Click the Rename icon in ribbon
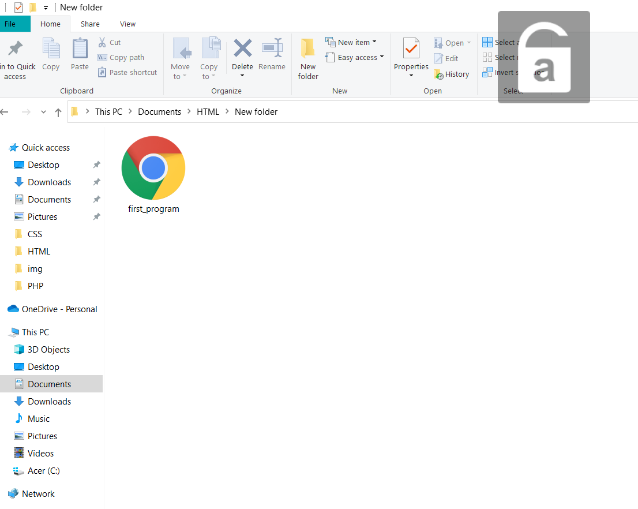Screen dimensions: 638x509 click(x=272, y=49)
